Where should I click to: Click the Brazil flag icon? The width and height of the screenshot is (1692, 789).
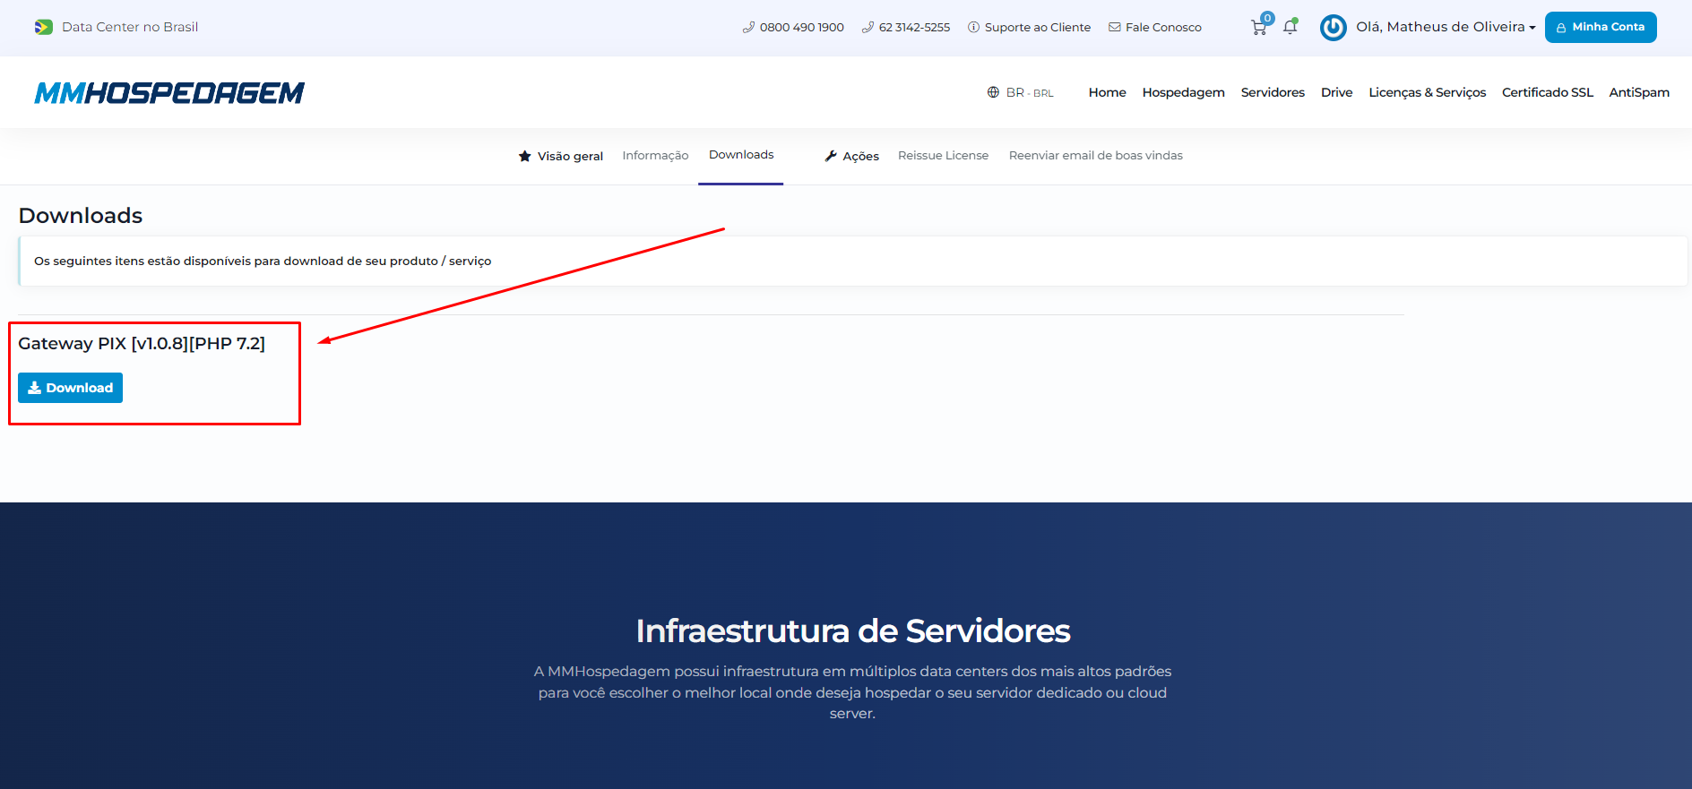[x=43, y=27]
